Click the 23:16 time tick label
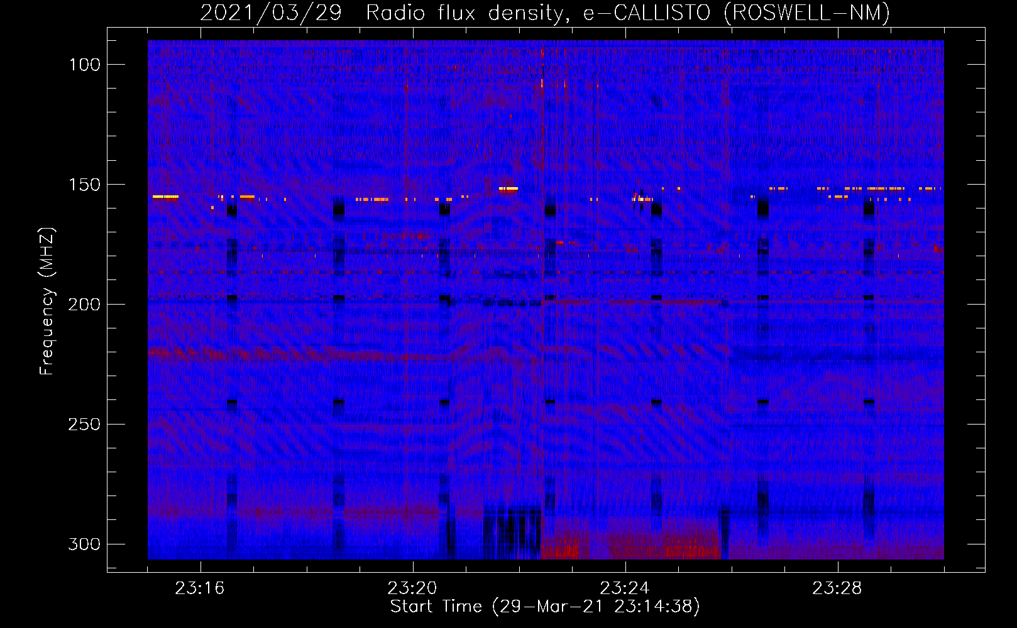 tap(200, 588)
